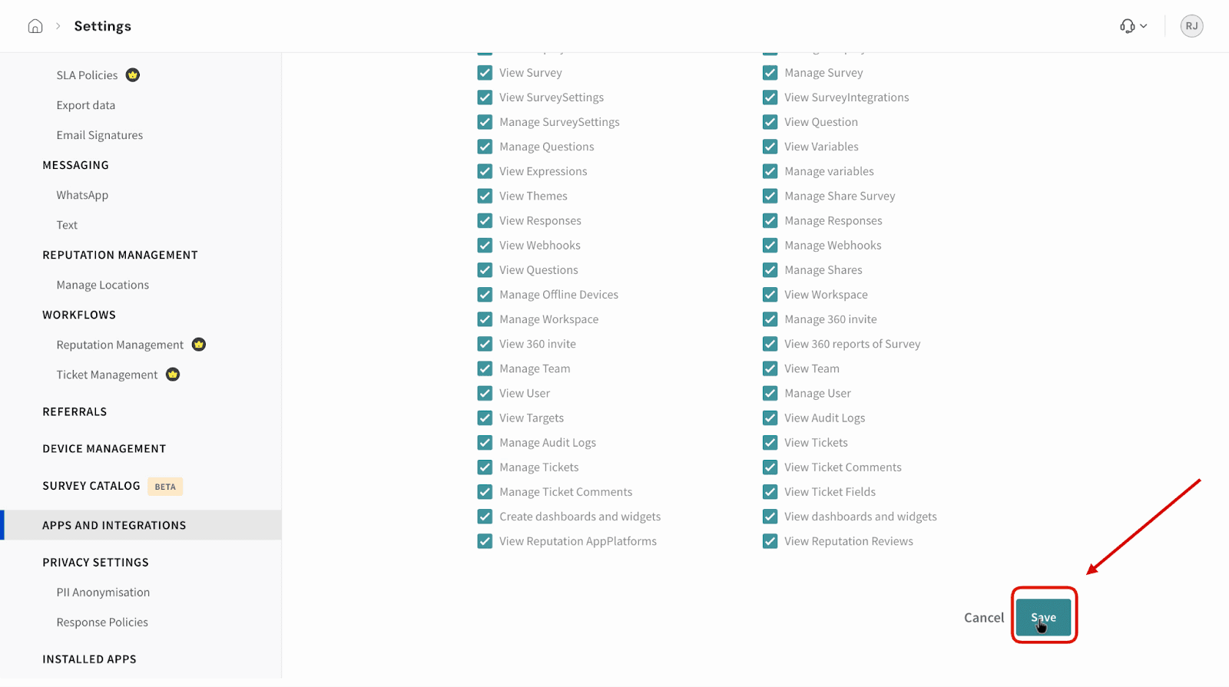The height and width of the screenshot is (687, 1229).
Task: Open Reputation Management workflow item
Action: [120, 345]
